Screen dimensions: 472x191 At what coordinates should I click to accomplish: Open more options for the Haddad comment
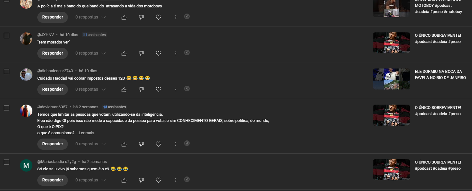pos(176,89)
